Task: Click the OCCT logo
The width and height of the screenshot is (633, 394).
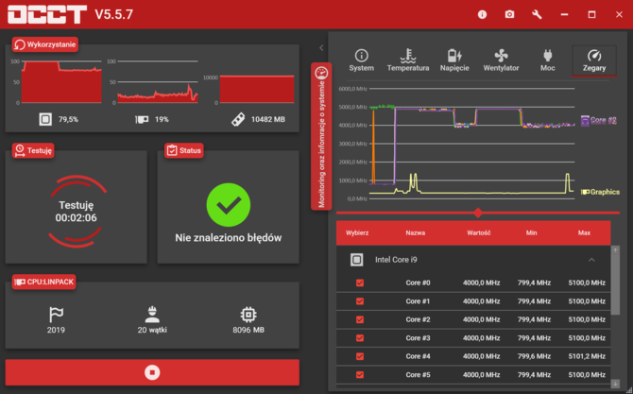Action: pos(47,14)
